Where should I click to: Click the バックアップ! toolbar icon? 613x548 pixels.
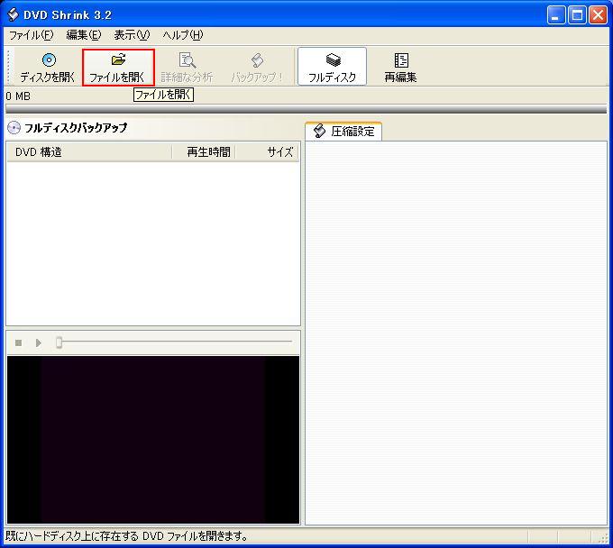pyautogui.click(x=257, y=60)
